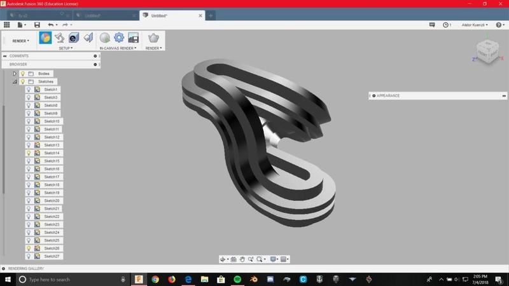The image size is (509, 286).
Task: Hide Sketch26 using its lightbulb
Action: point(29,249)
